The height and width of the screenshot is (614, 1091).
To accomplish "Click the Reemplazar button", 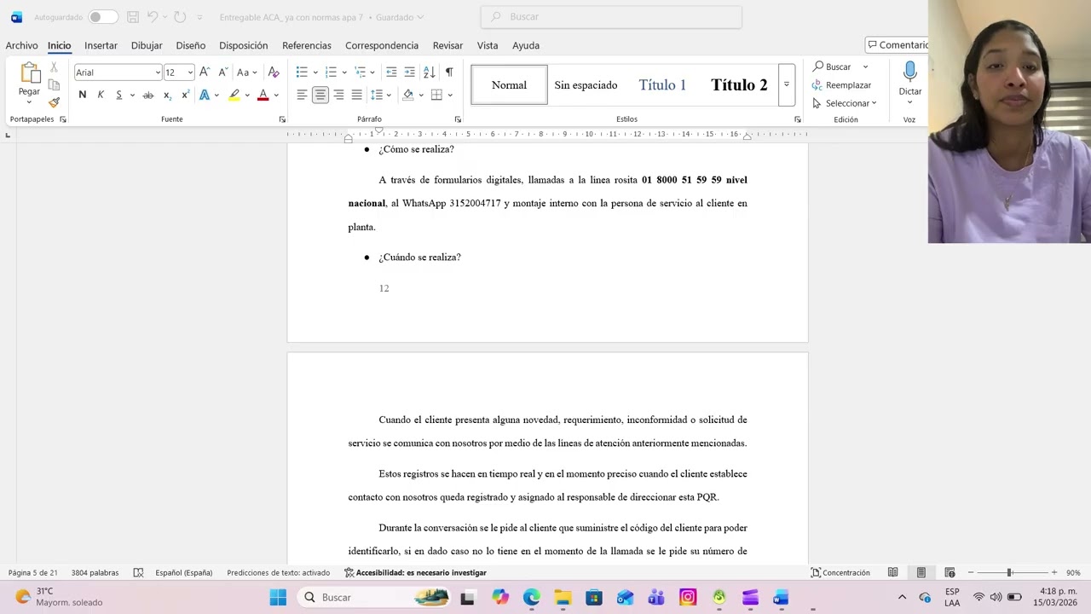I will coord(841,85).
